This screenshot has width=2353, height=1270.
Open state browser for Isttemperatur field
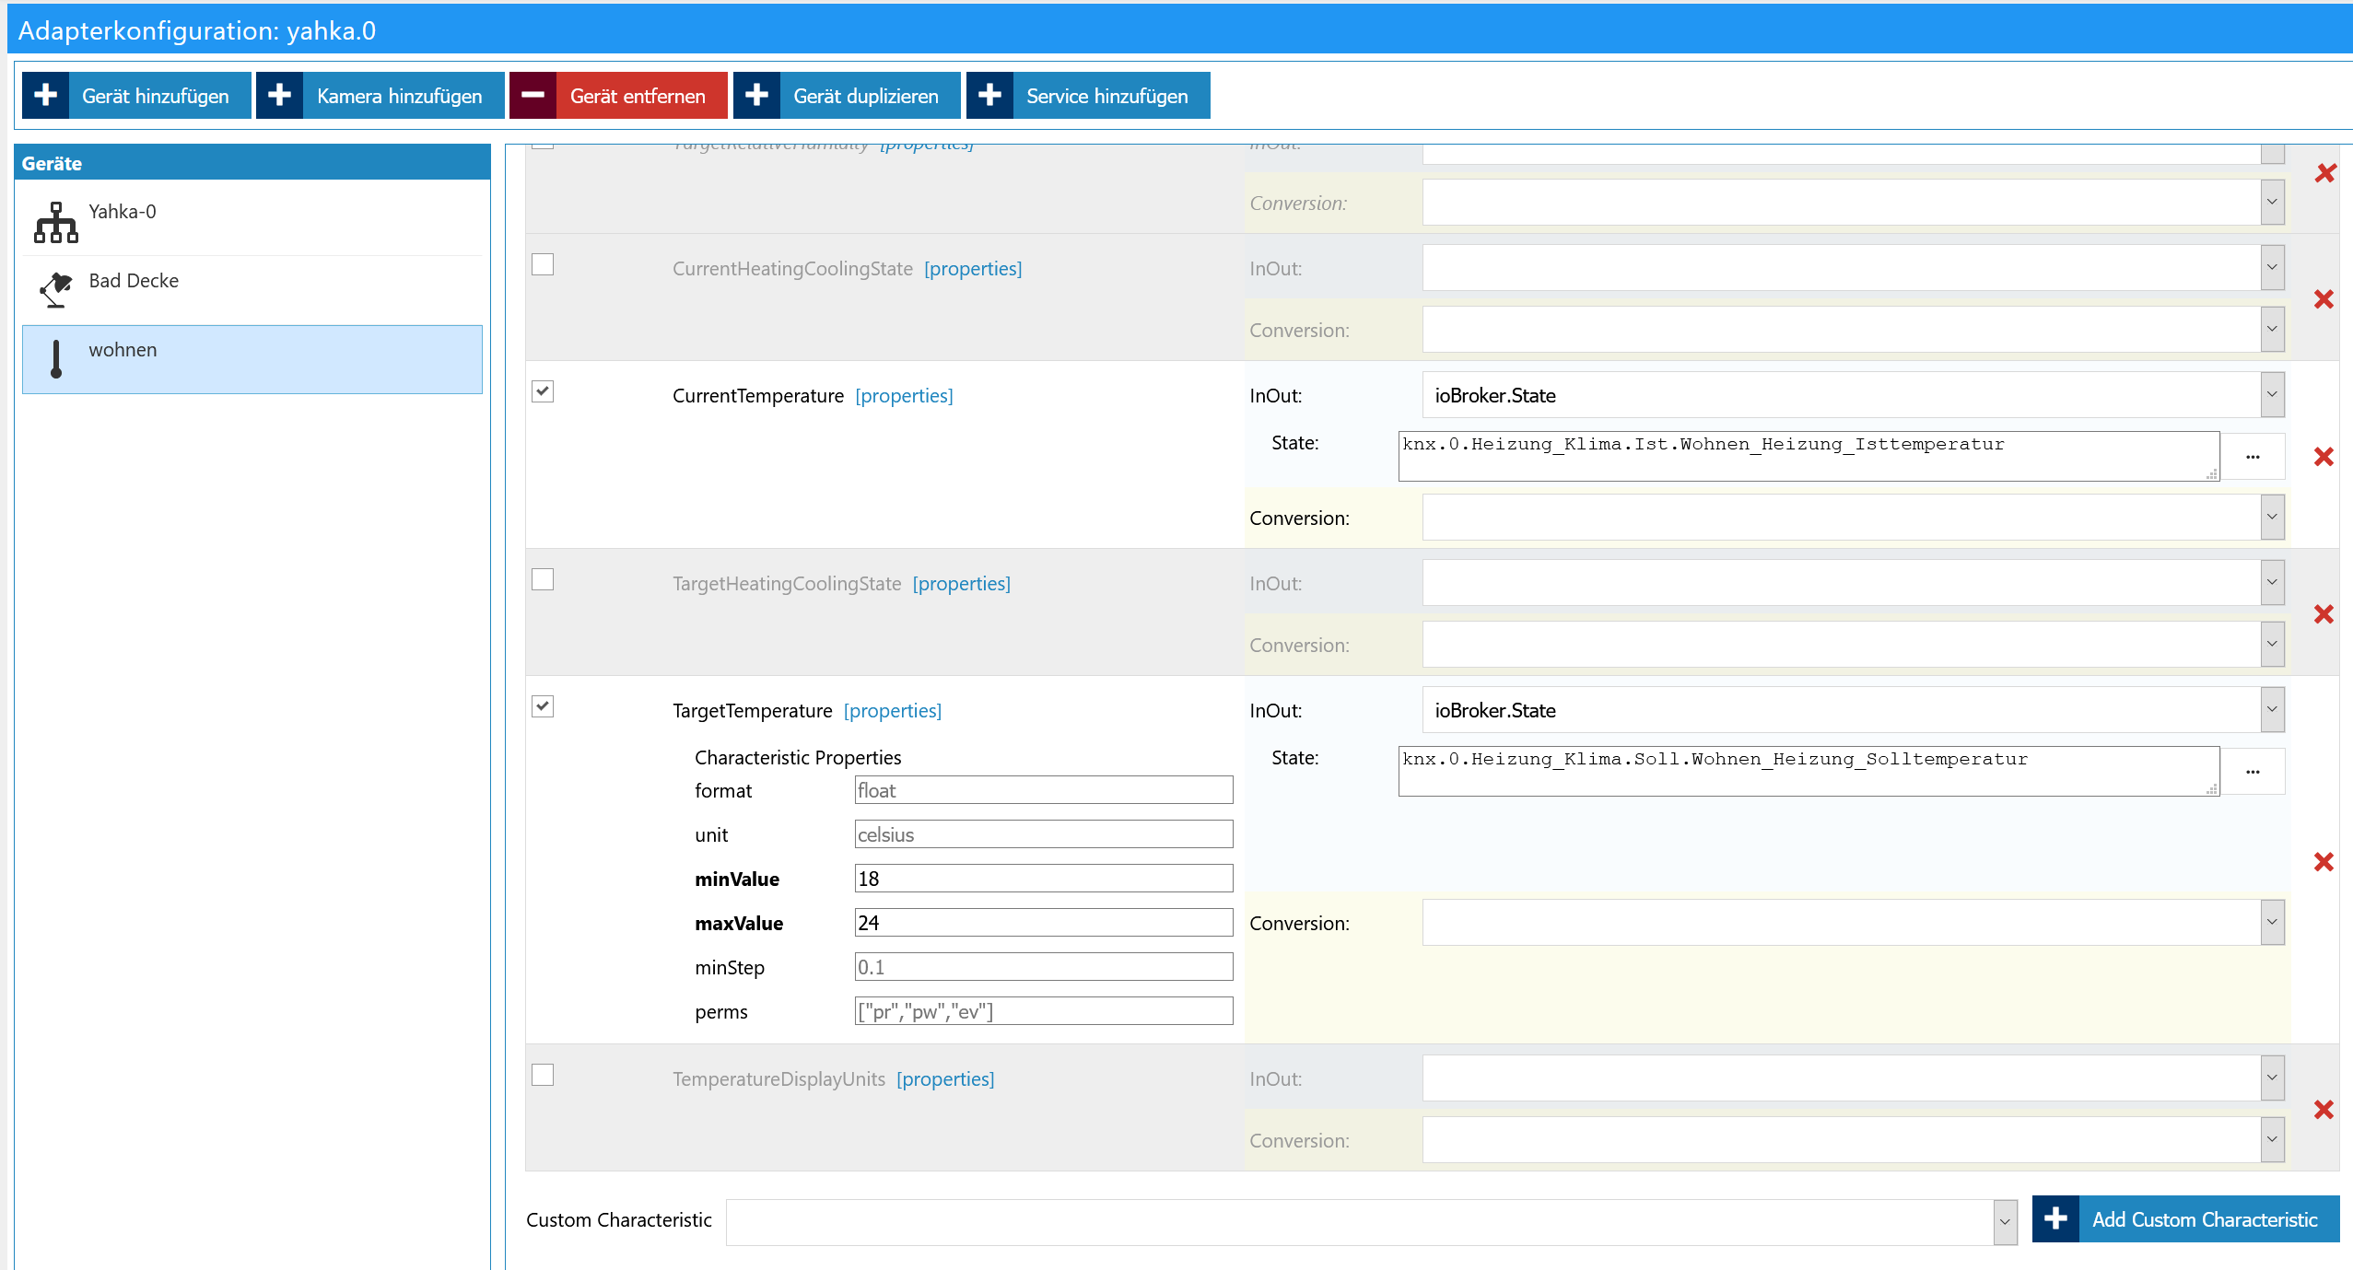(x=2253, y=457)
